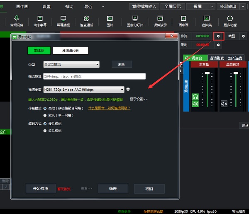Click the 主音量 volume slider handle
249x214 pixels.
coord(207,73)
